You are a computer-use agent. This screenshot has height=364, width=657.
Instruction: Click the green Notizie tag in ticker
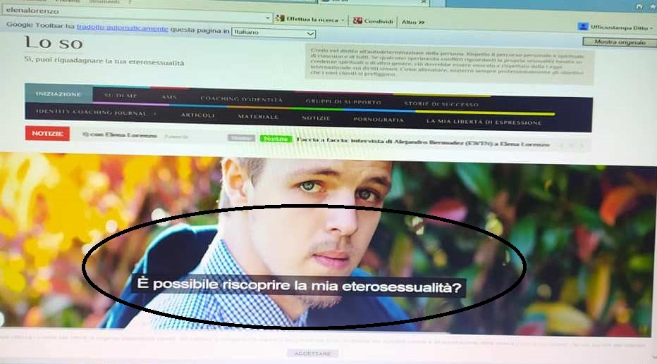pos(276,139)
